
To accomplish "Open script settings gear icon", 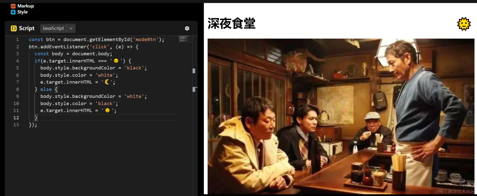I will click(x=187, y=28).
